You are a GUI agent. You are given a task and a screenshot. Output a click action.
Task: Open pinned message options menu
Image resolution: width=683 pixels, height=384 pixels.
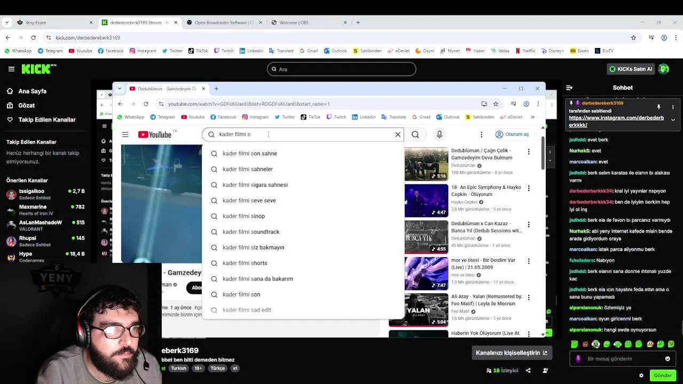tap(673, 107)
